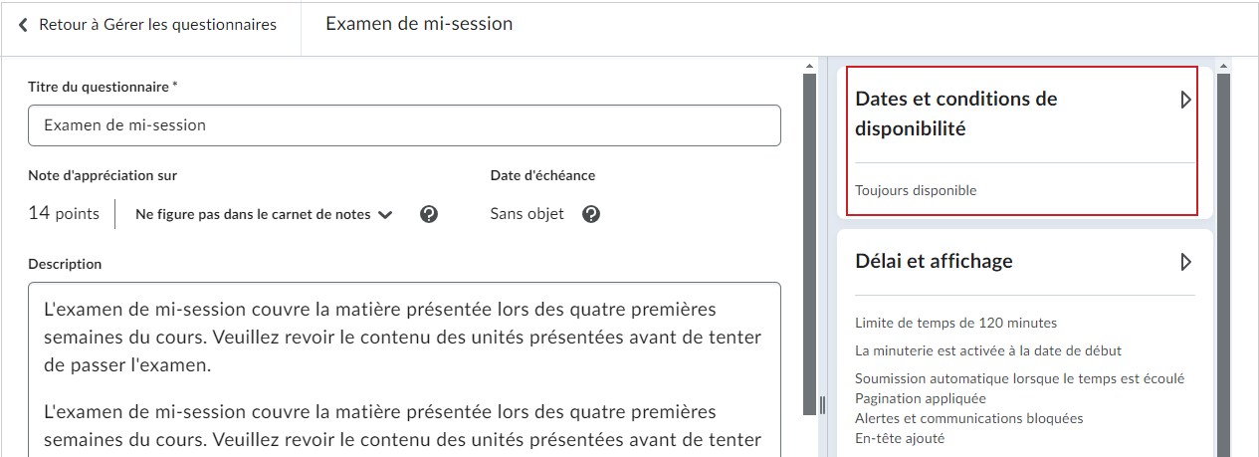Click the back chevron beside Retour
The height and width of the screenshot is (457, 1259).
click(x=23, y=25)
